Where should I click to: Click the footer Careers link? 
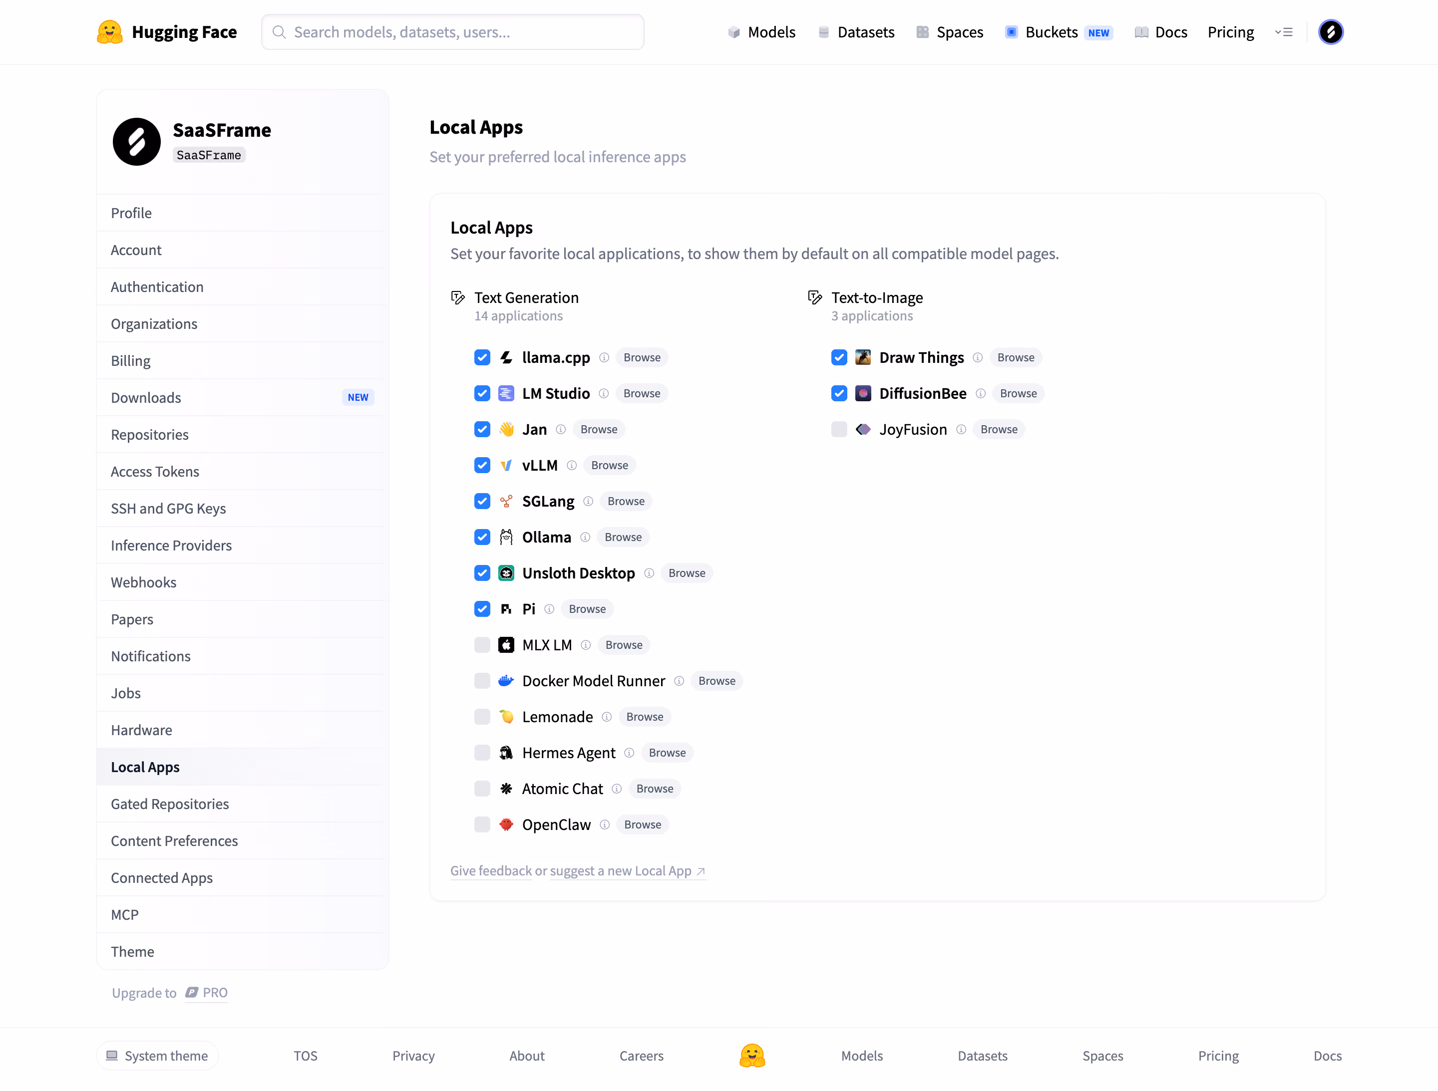click(x=641, y=1056)
